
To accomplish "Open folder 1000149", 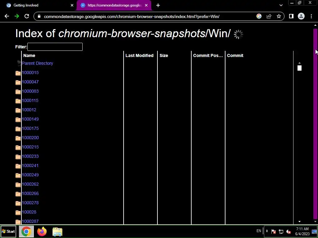I will (x=30, y=119).
